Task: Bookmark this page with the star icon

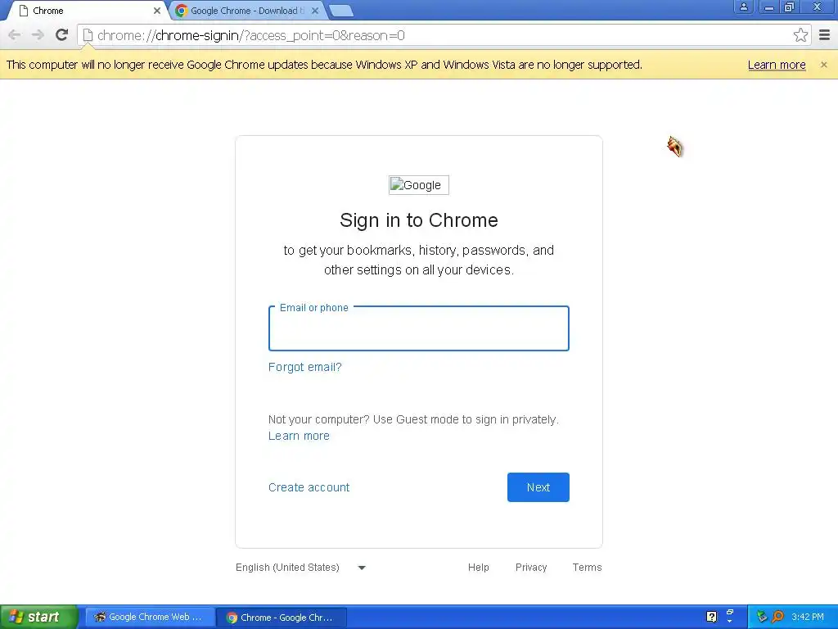Action: pos(800,35)
